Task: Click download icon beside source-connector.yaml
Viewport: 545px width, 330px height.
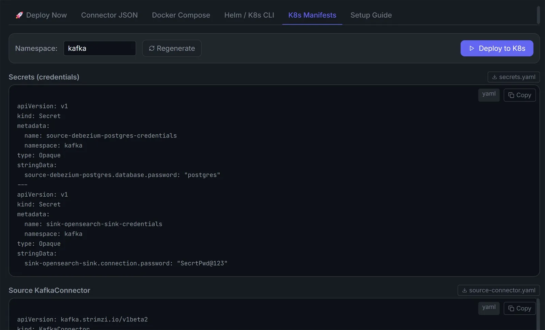Action: (x=464, y=290)
